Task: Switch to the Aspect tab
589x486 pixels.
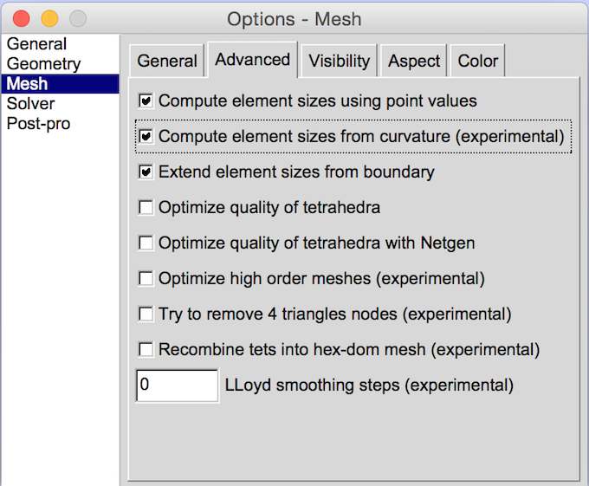Action: 414,62
